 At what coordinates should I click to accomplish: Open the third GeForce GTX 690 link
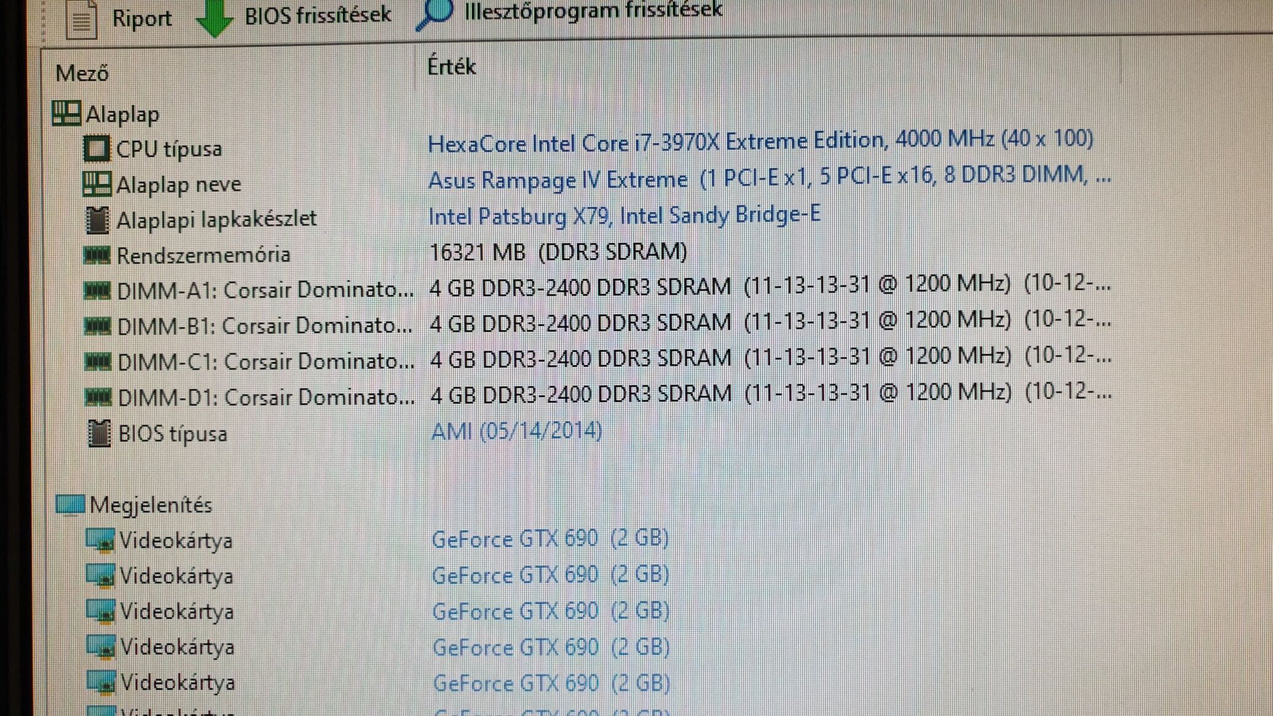551,611
